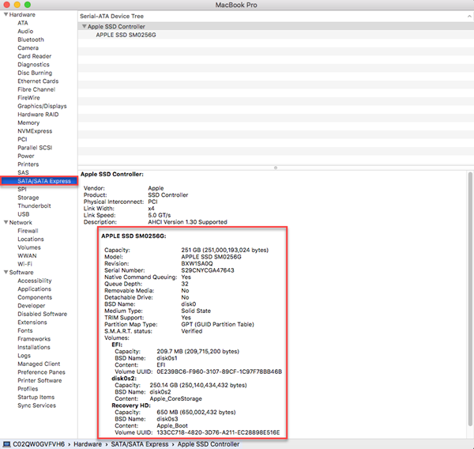Select Fibre Channel category
This screenshot has width=474, height=449.
point(36,89)
